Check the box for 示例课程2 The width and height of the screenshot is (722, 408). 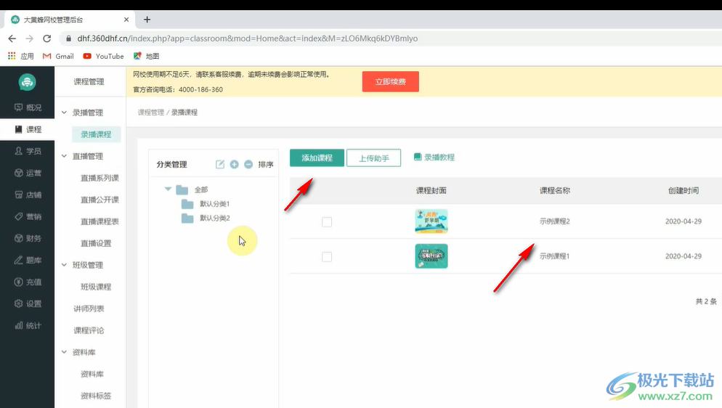click(327, 222)
